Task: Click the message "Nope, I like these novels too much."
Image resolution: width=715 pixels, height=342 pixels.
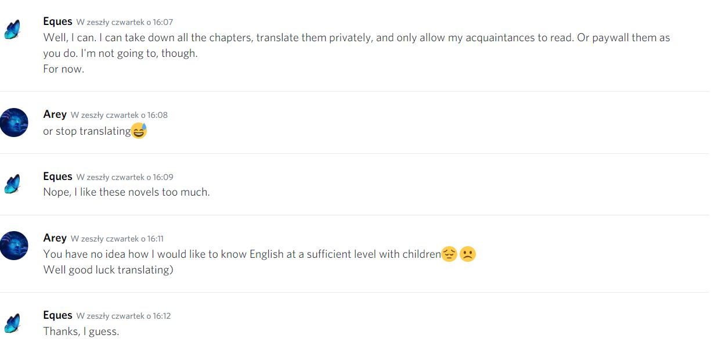Action: (x=127, y=192)
